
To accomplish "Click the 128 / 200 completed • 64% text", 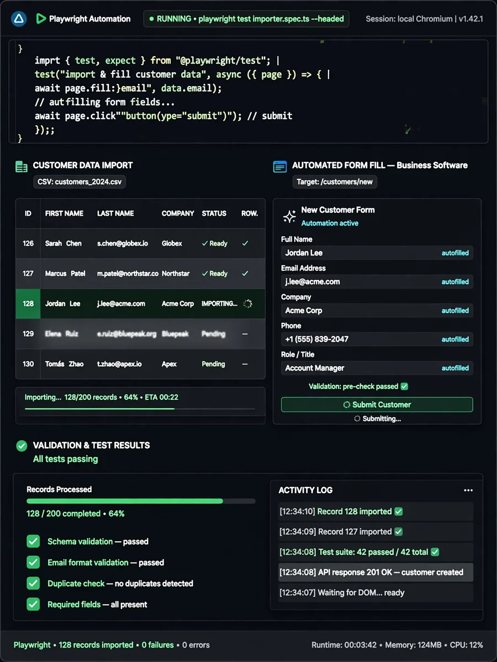I will point(76,514).
